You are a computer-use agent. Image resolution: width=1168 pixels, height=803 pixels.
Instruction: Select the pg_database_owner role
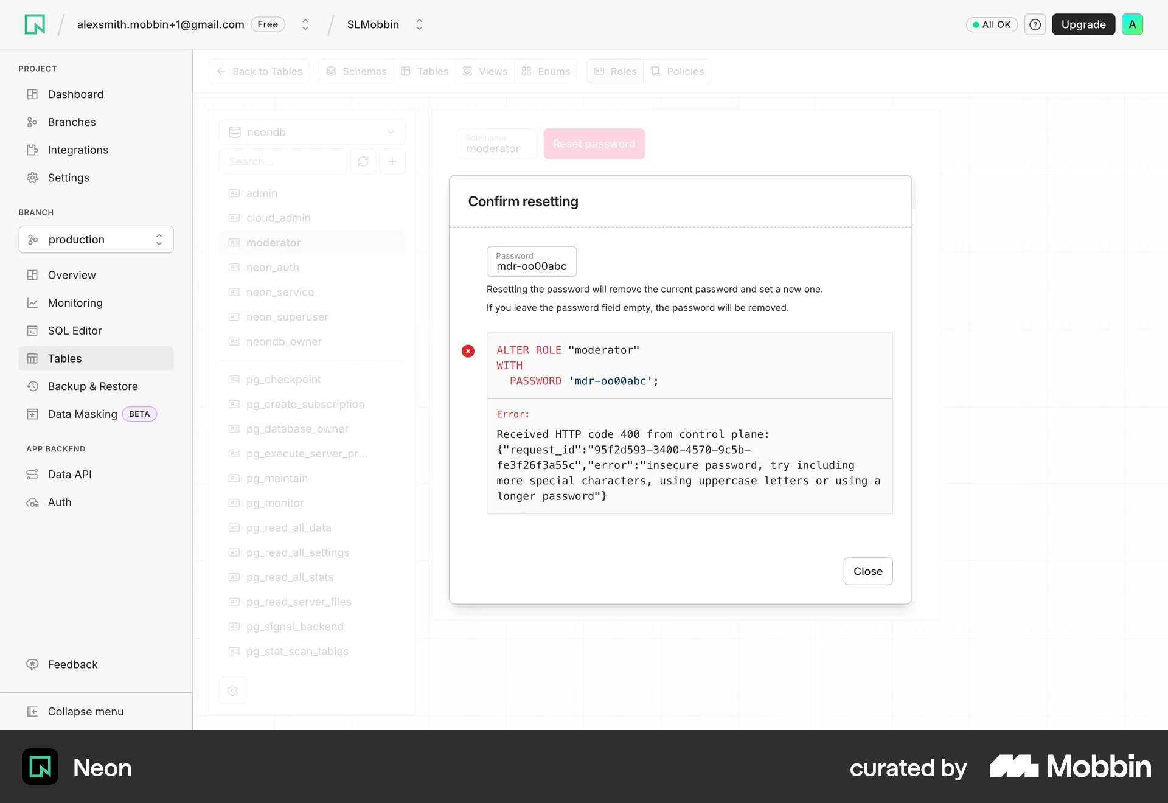(311, 429)
